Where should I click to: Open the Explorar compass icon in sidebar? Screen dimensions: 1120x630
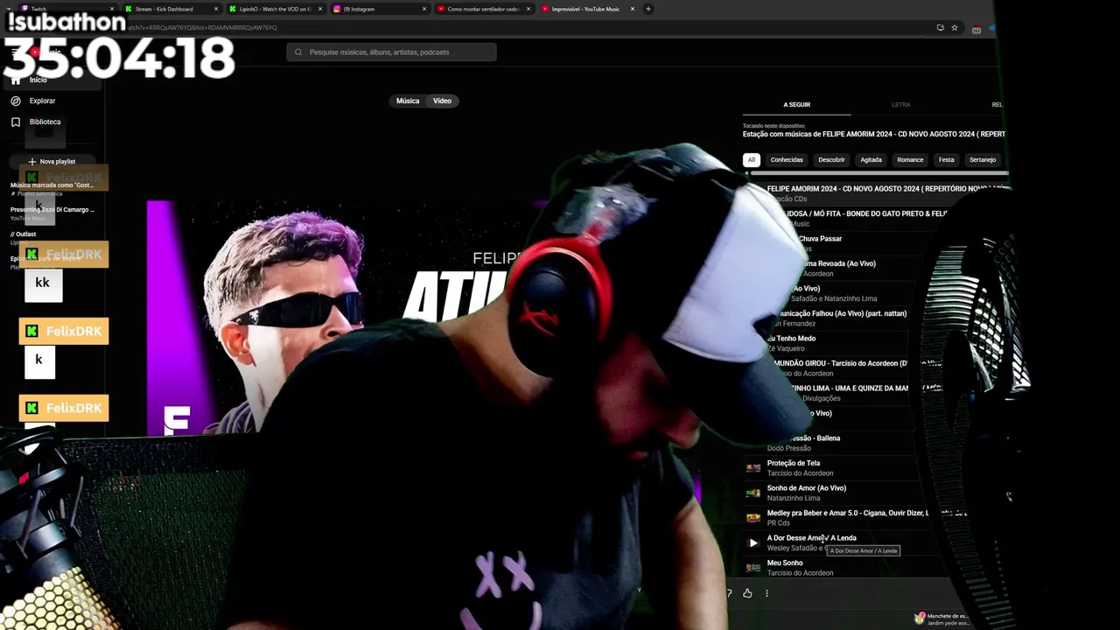15,101
